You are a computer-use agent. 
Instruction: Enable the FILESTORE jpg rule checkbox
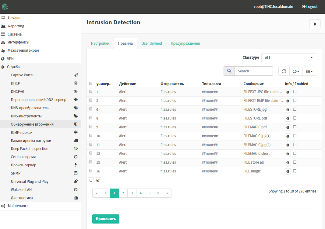[x=295, y=109]
